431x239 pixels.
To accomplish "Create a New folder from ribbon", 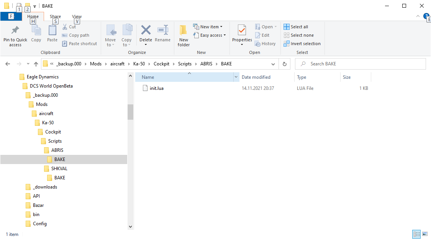I will coord(184,36).
